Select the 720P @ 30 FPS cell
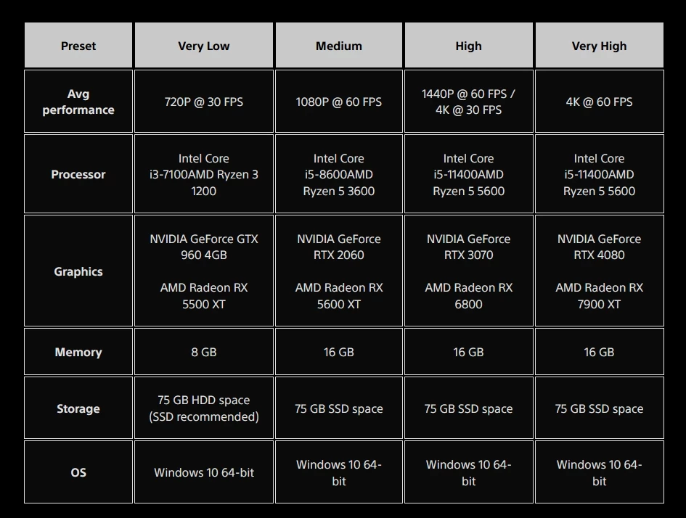Screen dimensions: 686x518 [x=203, y=102]
